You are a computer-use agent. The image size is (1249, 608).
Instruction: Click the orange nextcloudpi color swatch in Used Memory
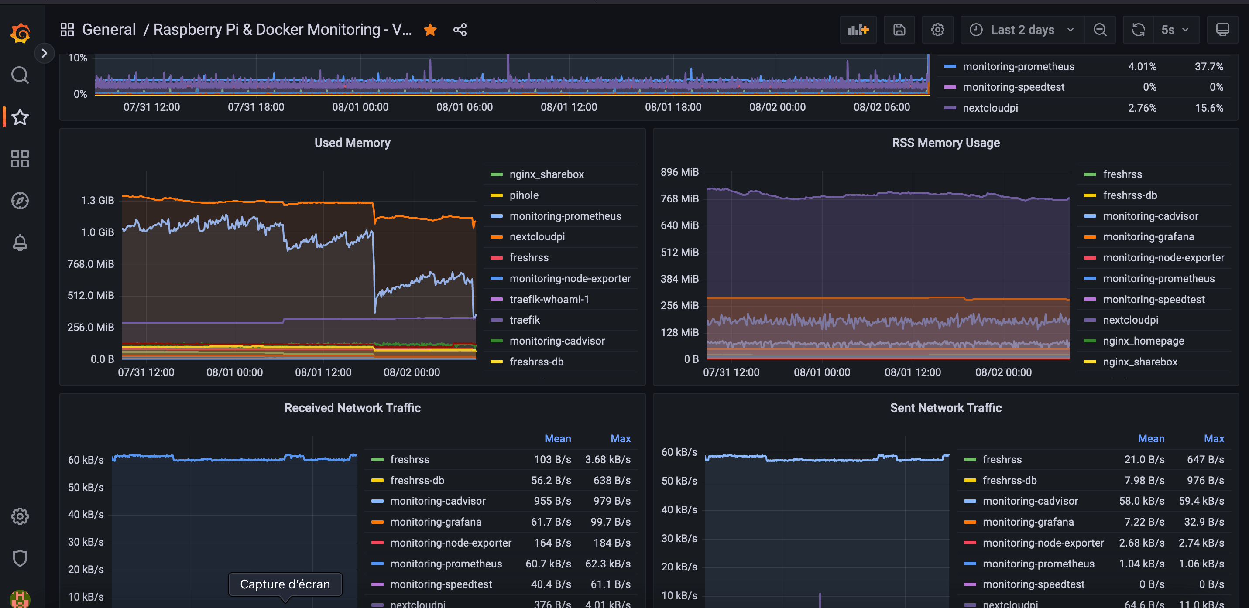pos(497,237)
